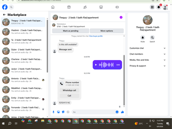The image size is (172, 129).
Task: Click the Call button
Action: [69, 96]
